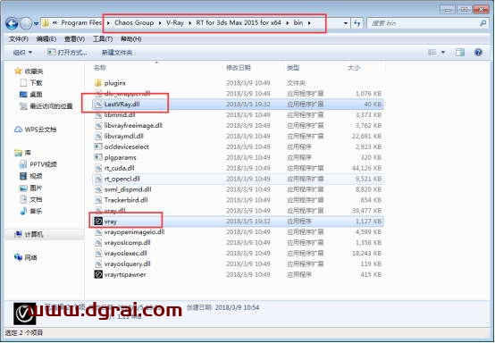495x343 pixels.
Task: Select the vrayoslexec.dll file icon
Action: pyautogui.click(x=98, y=253)
